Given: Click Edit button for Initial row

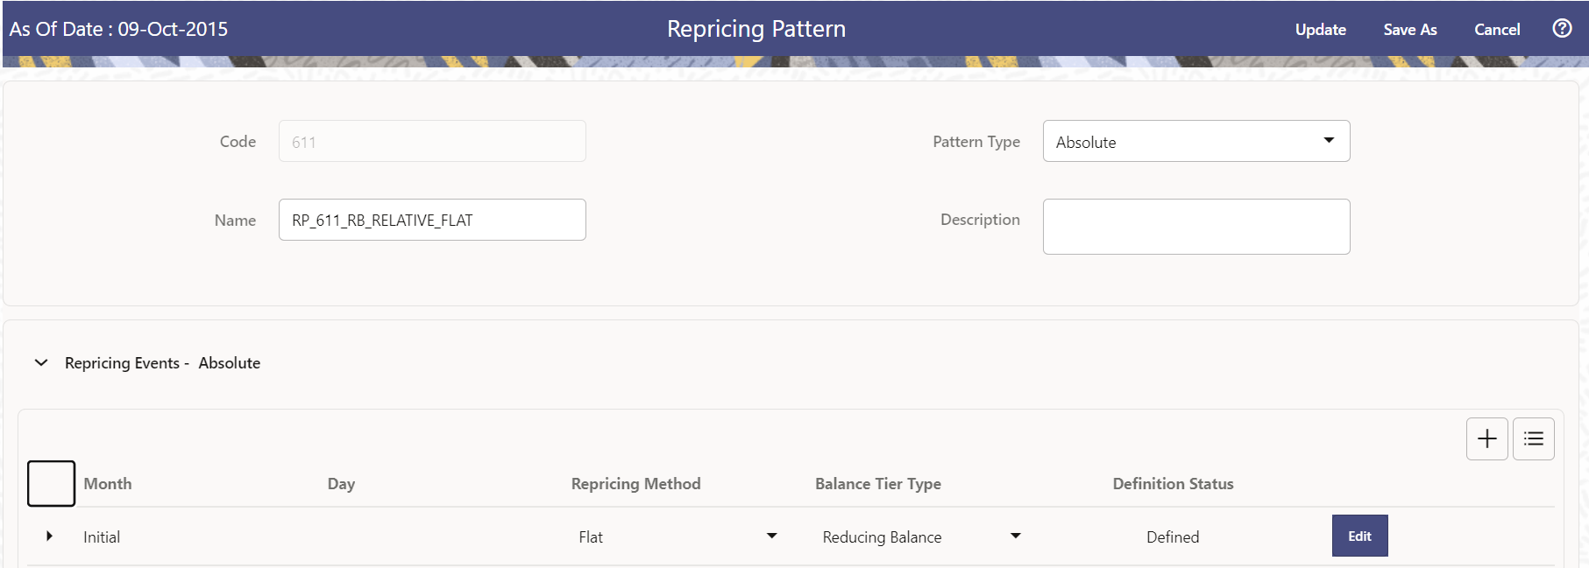Looking at the screenshot, I should pos(1359,536).
